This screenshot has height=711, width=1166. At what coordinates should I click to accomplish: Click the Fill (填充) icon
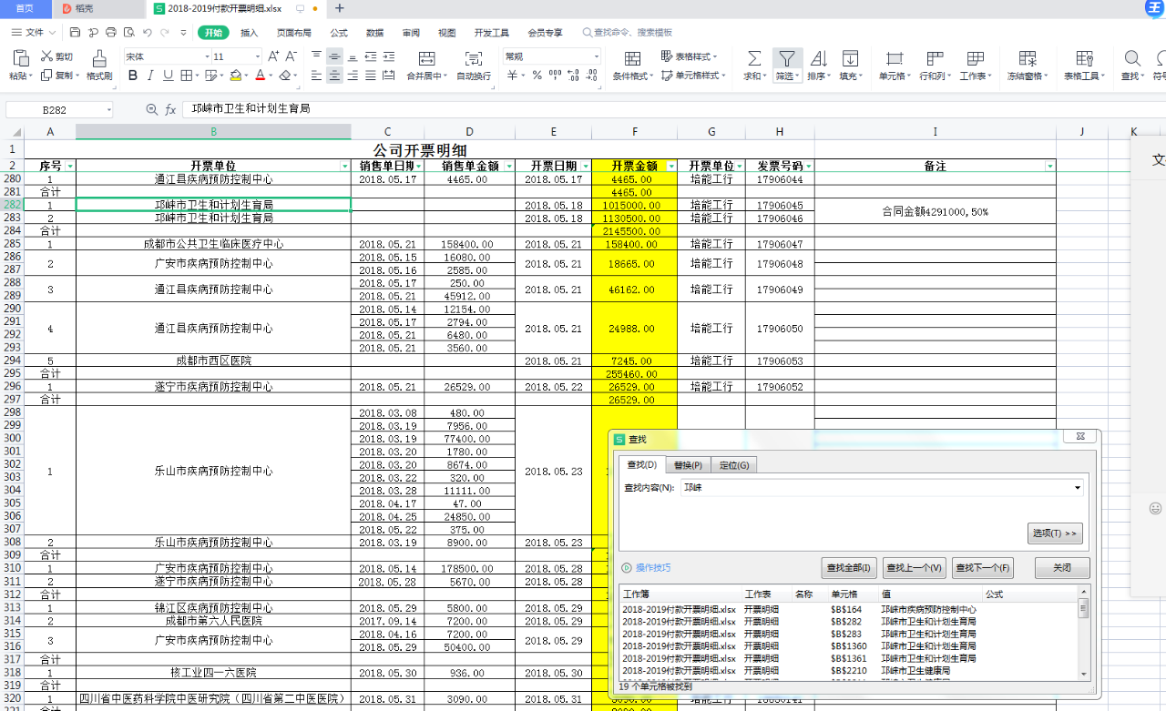(851, 58)
